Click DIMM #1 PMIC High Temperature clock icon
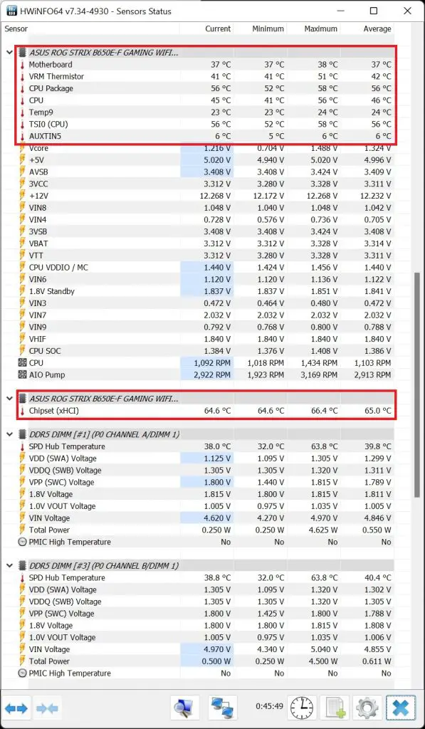Image resolution: width=425 pixels, height=729 pixels. 22,542
